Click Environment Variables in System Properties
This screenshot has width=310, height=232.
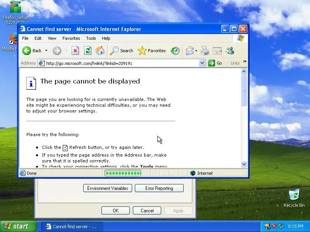(108, 188)
